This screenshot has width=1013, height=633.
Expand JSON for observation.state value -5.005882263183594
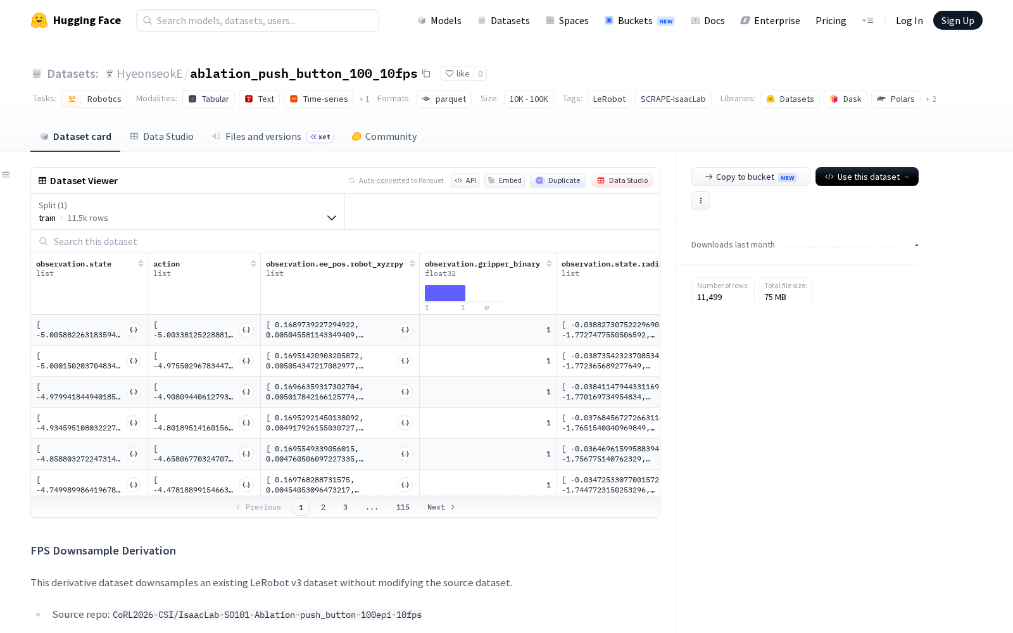point(134,330)
